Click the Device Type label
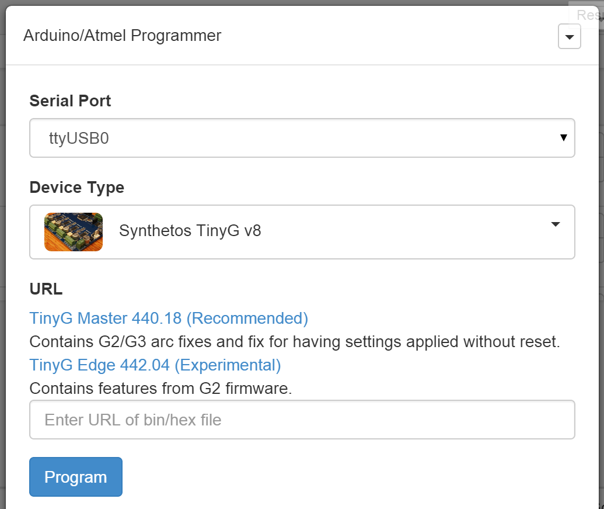 [76, 188]
